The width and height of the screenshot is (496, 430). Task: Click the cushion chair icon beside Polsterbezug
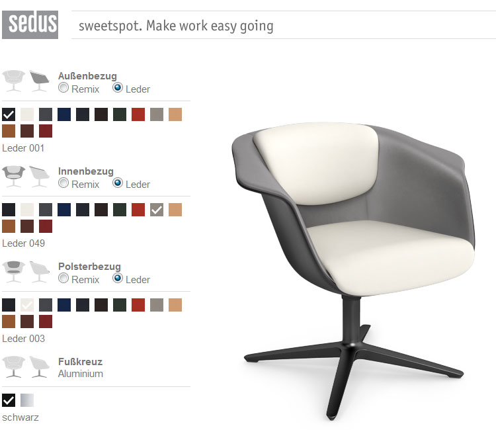pyautogui.click(x=14, y=271)
